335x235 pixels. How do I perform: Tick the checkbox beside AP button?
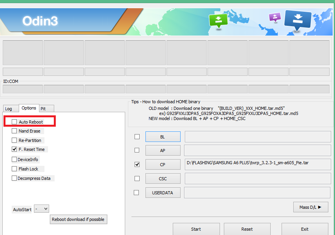point(137,151)
